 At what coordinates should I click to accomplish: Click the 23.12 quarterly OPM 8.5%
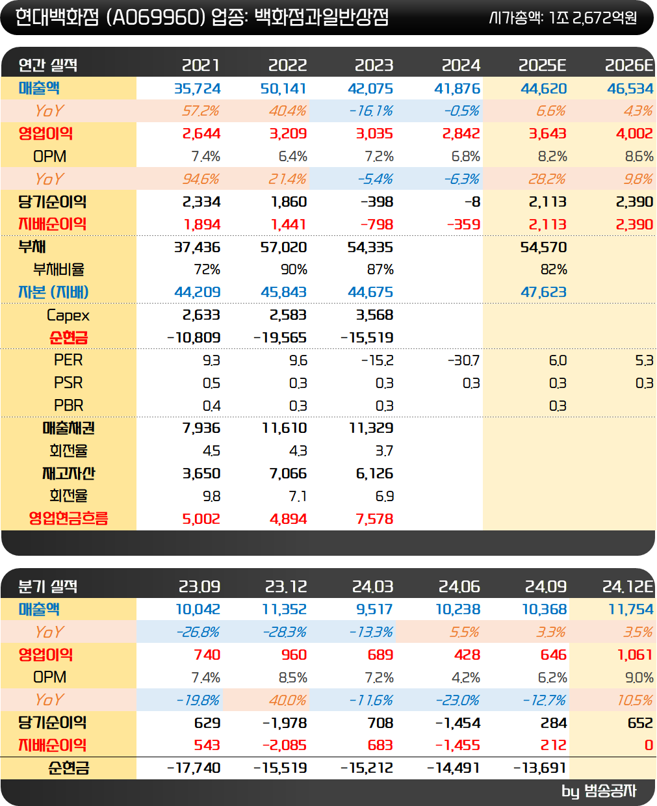click(x=292, y=678)
